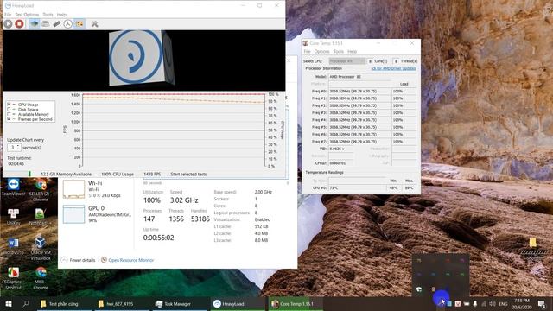
Task: Open Windows Start menu
Action: [x=9, y=304]
